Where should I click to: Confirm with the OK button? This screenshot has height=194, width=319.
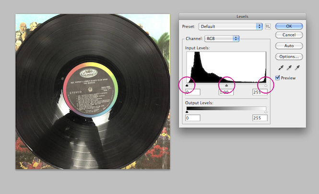click(x=289, y=26)
